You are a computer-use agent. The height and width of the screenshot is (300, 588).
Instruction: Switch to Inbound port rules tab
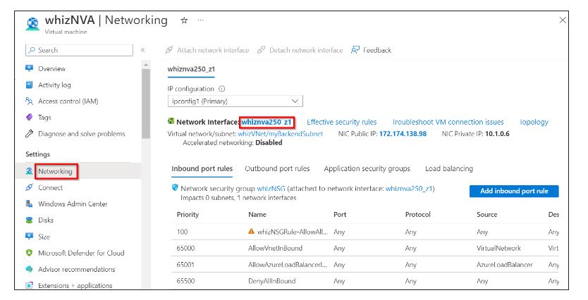(x=202, y=169)
